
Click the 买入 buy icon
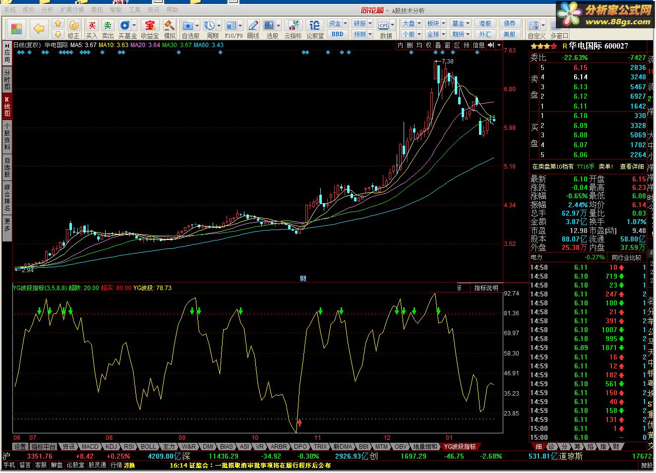pyautogui.click(x=92, y=29)
